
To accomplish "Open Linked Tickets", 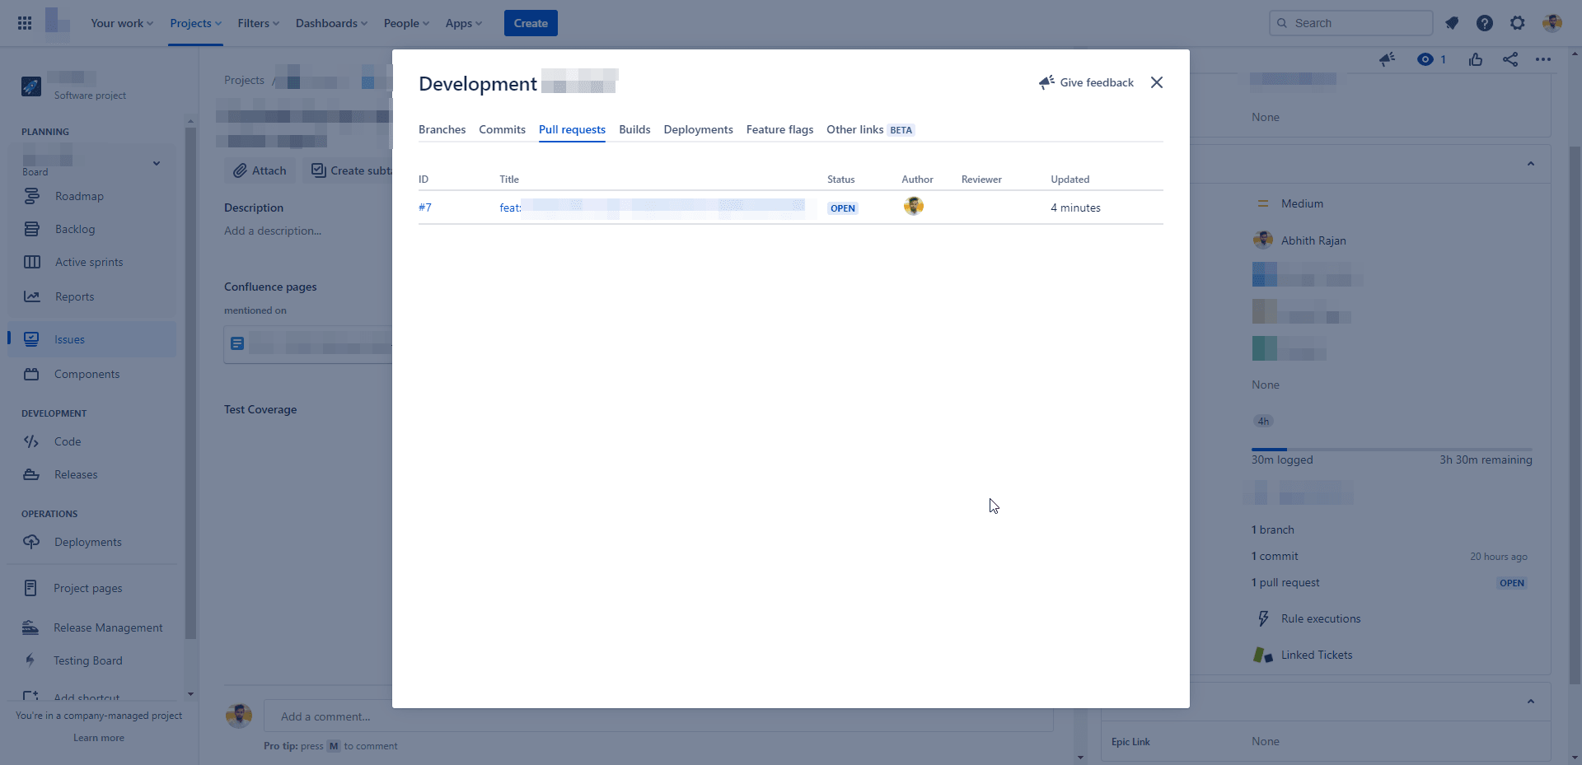I will [x=1317, y=655].
